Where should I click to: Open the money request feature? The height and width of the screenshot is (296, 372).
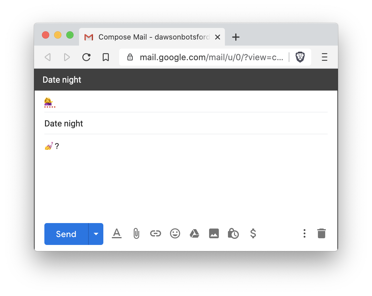point(253,234)
